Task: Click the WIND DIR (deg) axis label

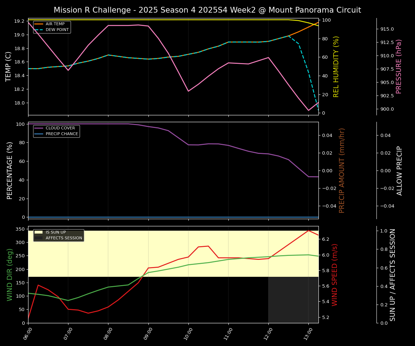Action: pos(10,275)
